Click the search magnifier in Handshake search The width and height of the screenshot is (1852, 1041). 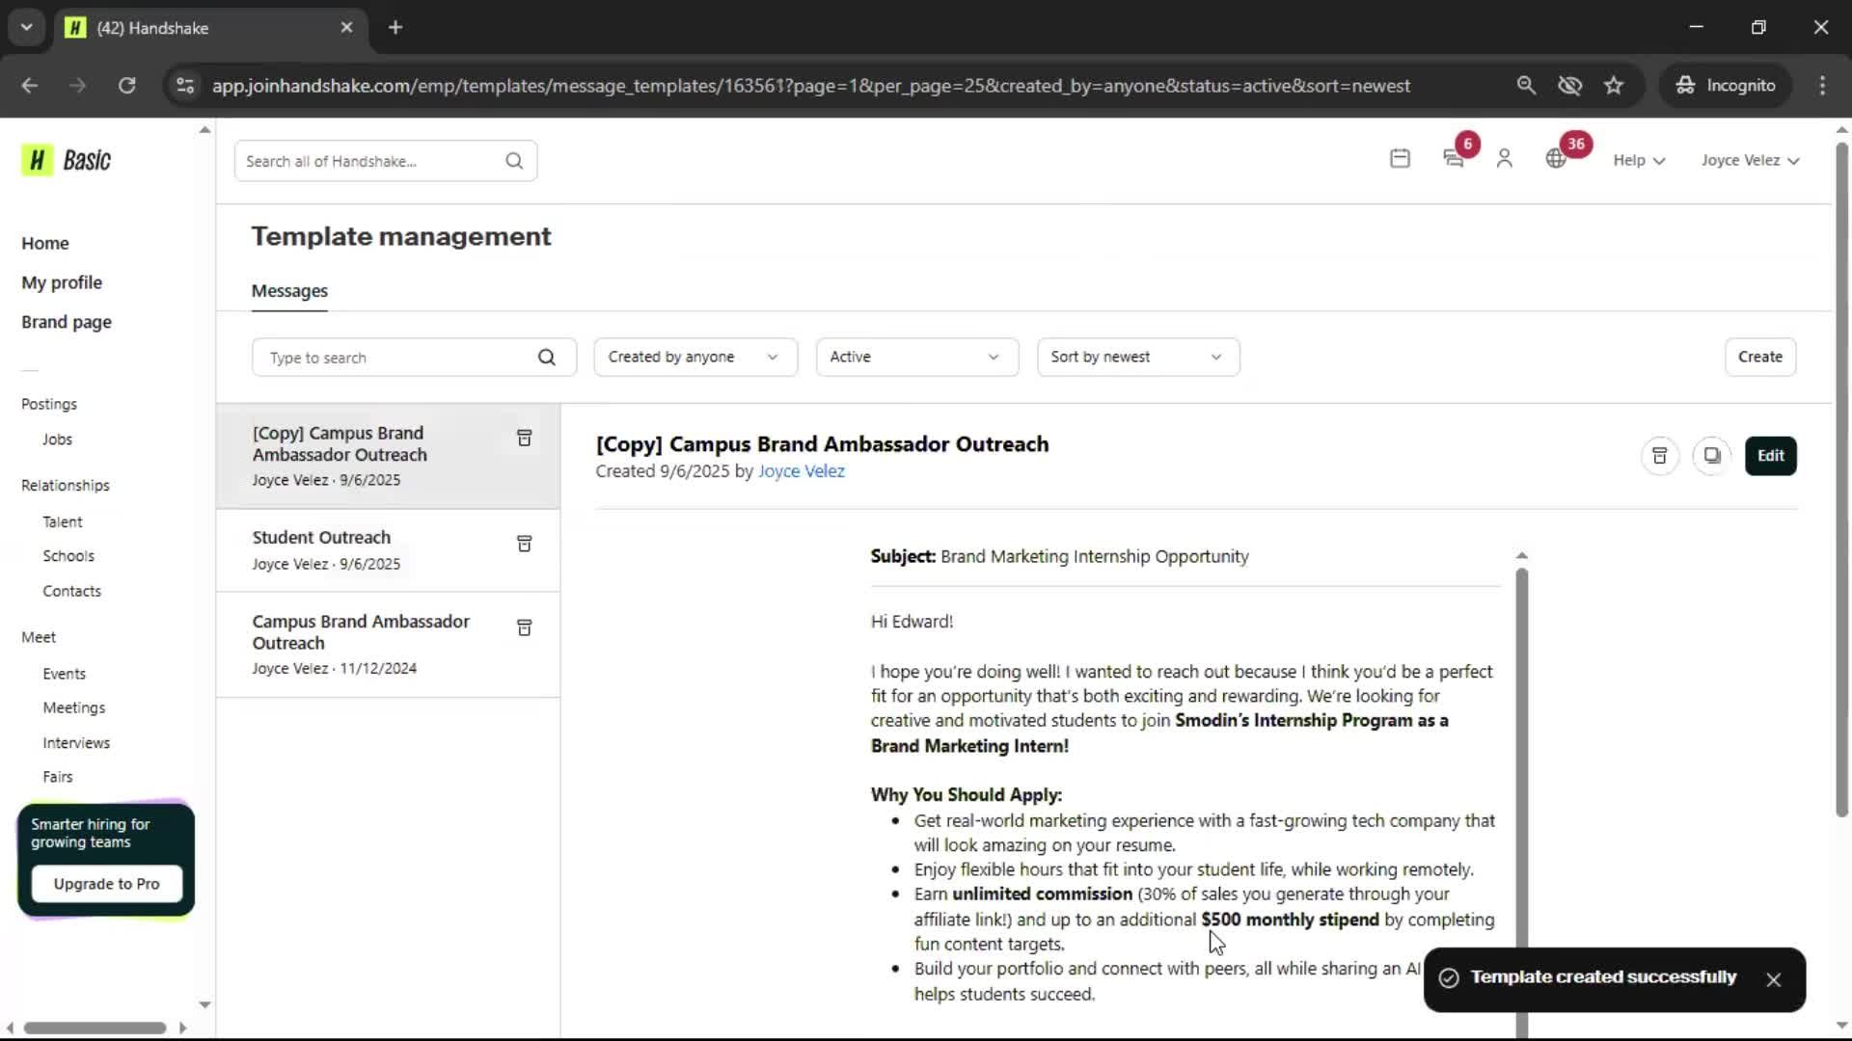(514, 161)
